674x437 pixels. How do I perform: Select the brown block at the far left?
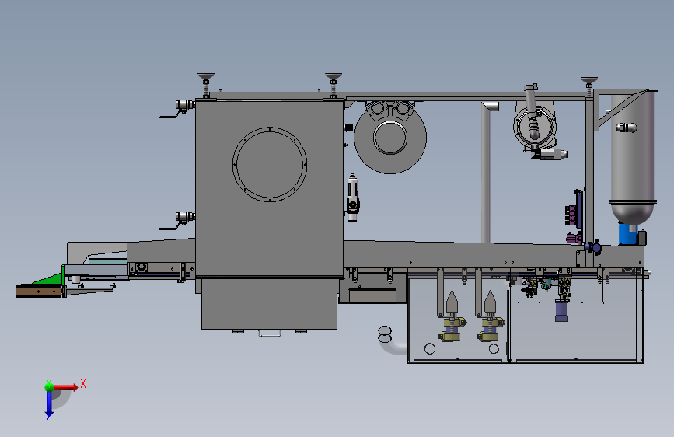pos(39,291)
